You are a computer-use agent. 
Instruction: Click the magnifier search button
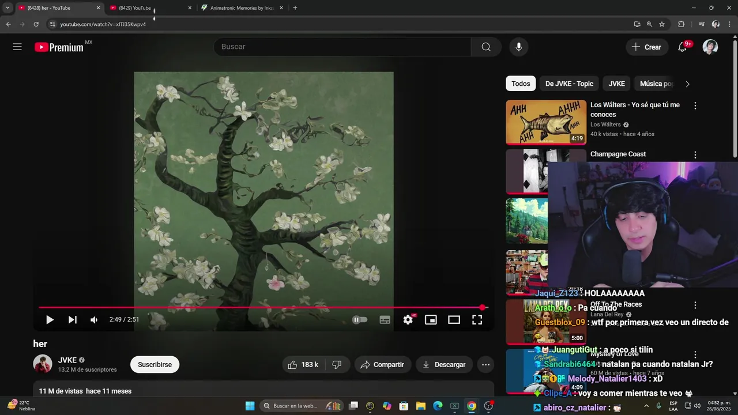point(486,47)
